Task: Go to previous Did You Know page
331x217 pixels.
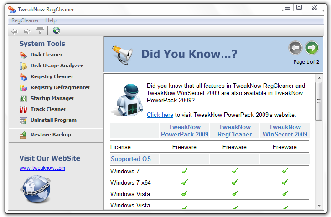Action: [x=295, y=48]
